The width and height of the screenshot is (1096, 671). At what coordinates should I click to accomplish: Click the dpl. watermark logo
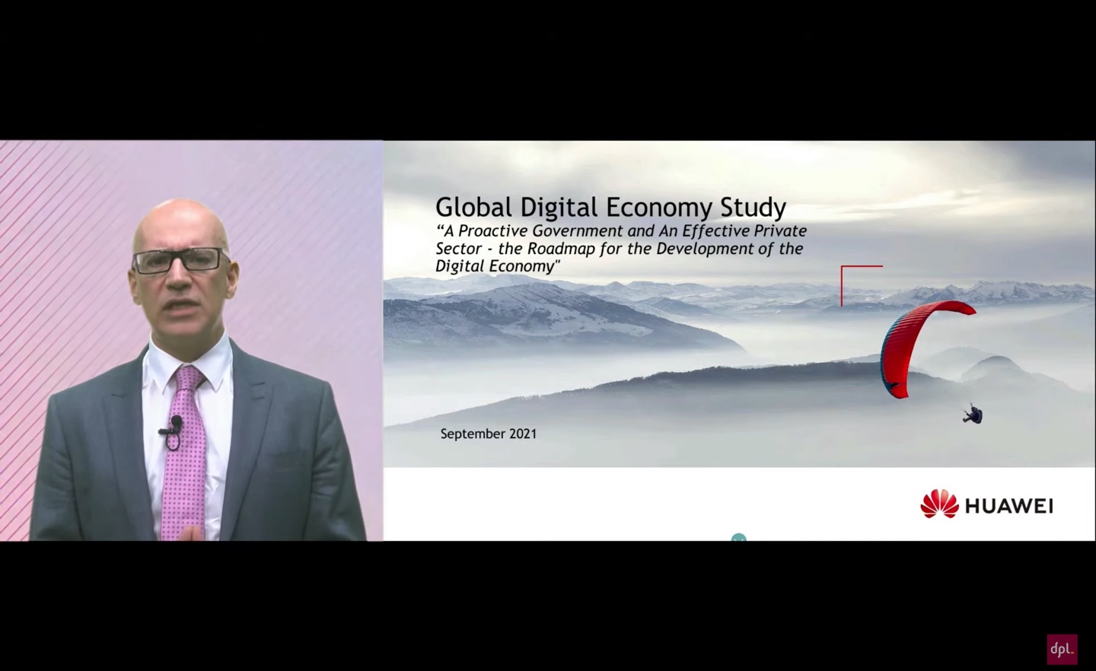click(1062, 650)
